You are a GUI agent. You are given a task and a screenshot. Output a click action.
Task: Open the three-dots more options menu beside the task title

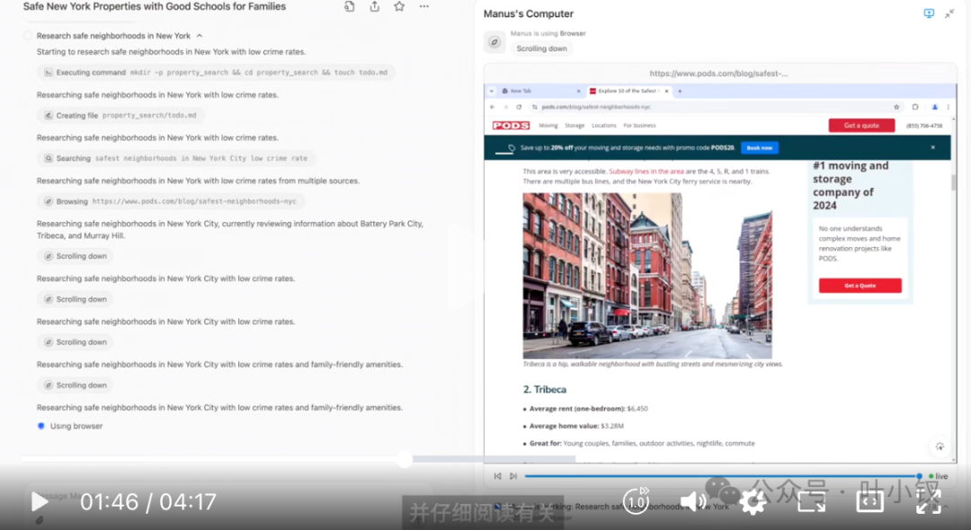[424, 7]
